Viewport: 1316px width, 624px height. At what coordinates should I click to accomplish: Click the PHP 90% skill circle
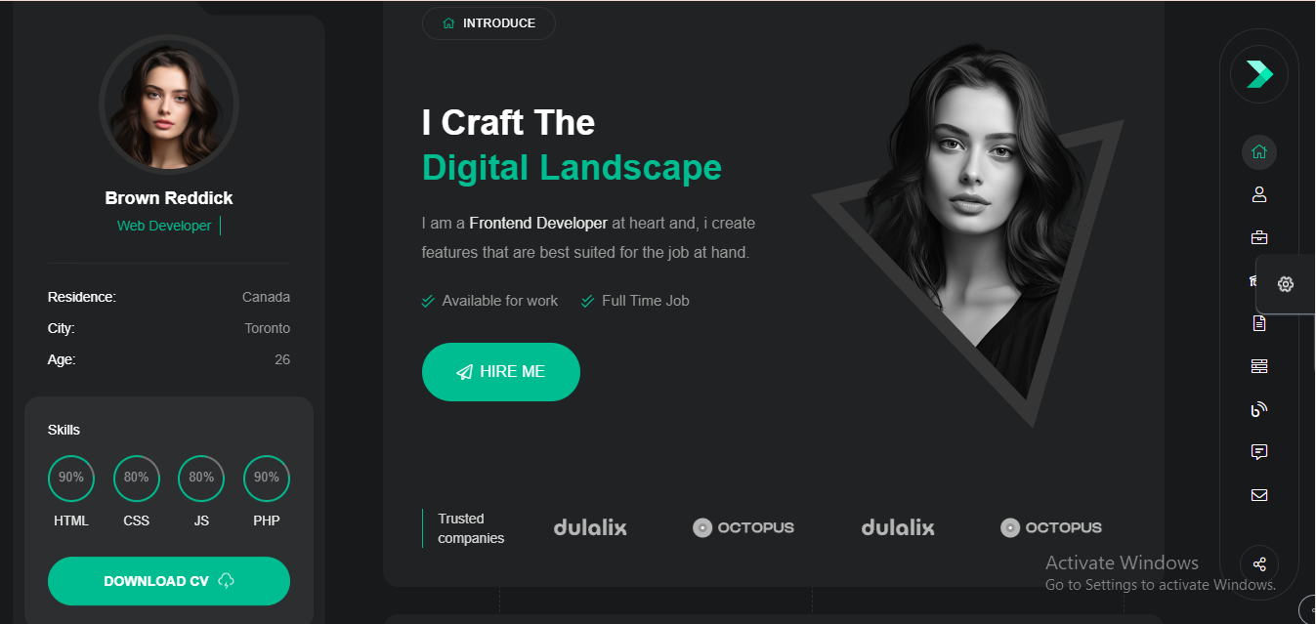(x=267, y=478)
